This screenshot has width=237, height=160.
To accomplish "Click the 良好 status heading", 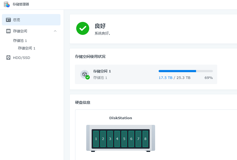I will [100, 26].
